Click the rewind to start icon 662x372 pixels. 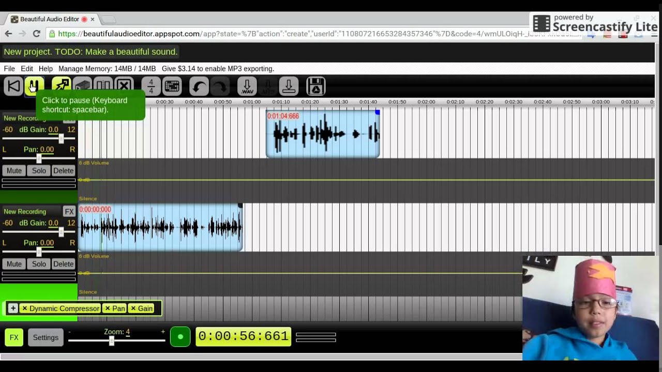pos(14,86)
